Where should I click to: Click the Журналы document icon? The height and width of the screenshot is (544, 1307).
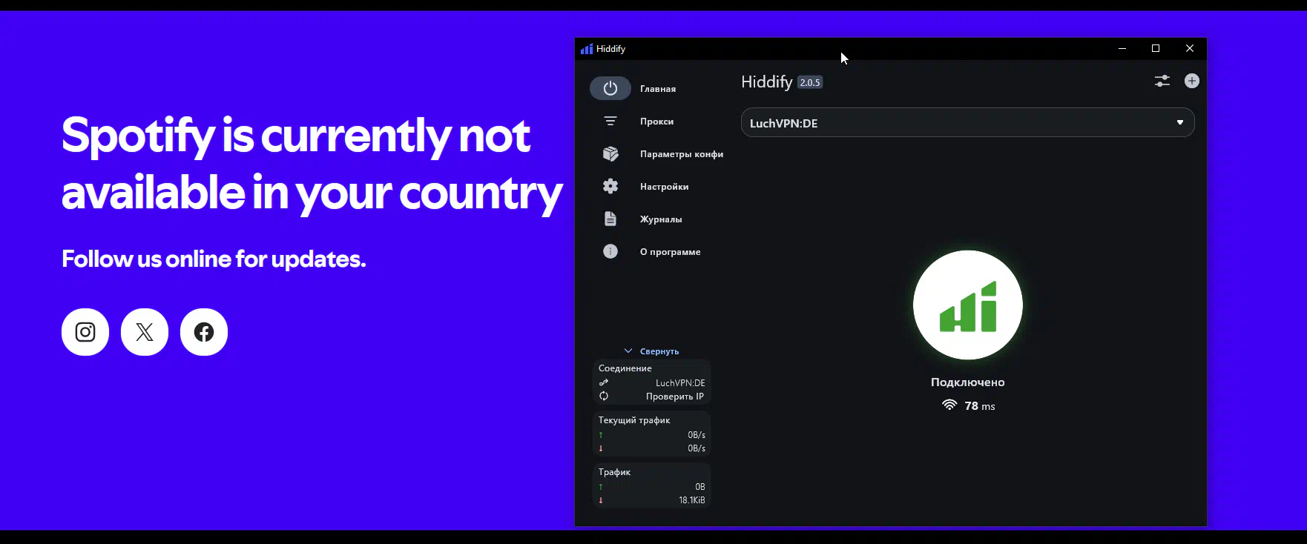[x=610, y=219]
